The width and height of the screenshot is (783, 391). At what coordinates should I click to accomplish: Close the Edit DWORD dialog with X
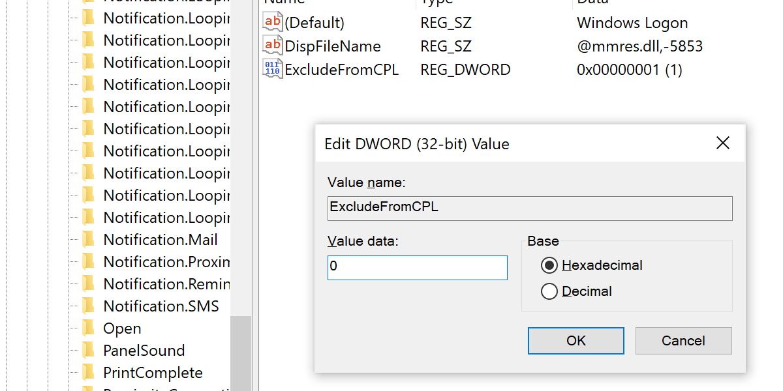(x=723, y=143)
